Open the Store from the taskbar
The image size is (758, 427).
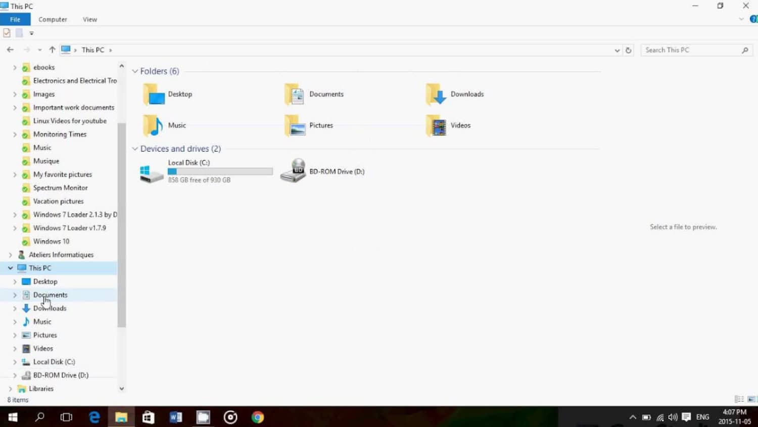148,417
